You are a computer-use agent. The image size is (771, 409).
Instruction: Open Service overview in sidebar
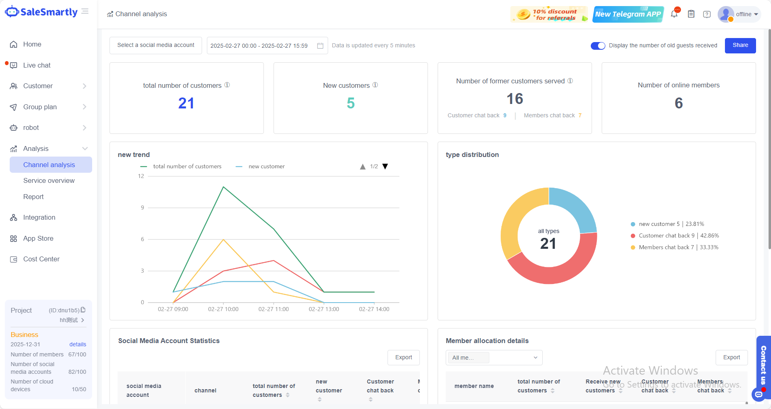(x=49, y=180)
